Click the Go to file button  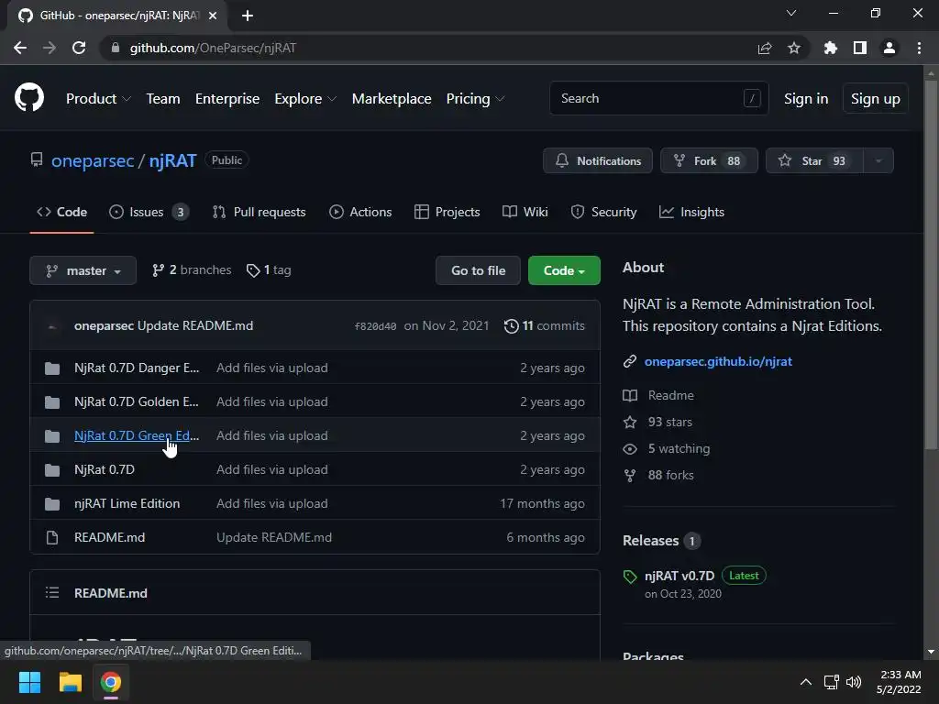point(478,270)
